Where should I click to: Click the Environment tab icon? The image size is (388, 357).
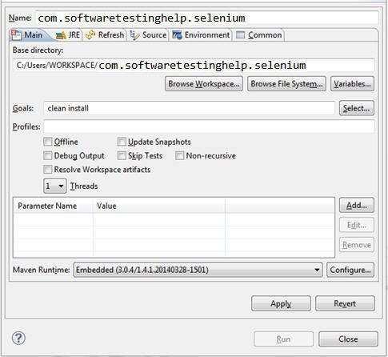pos(178,35)
